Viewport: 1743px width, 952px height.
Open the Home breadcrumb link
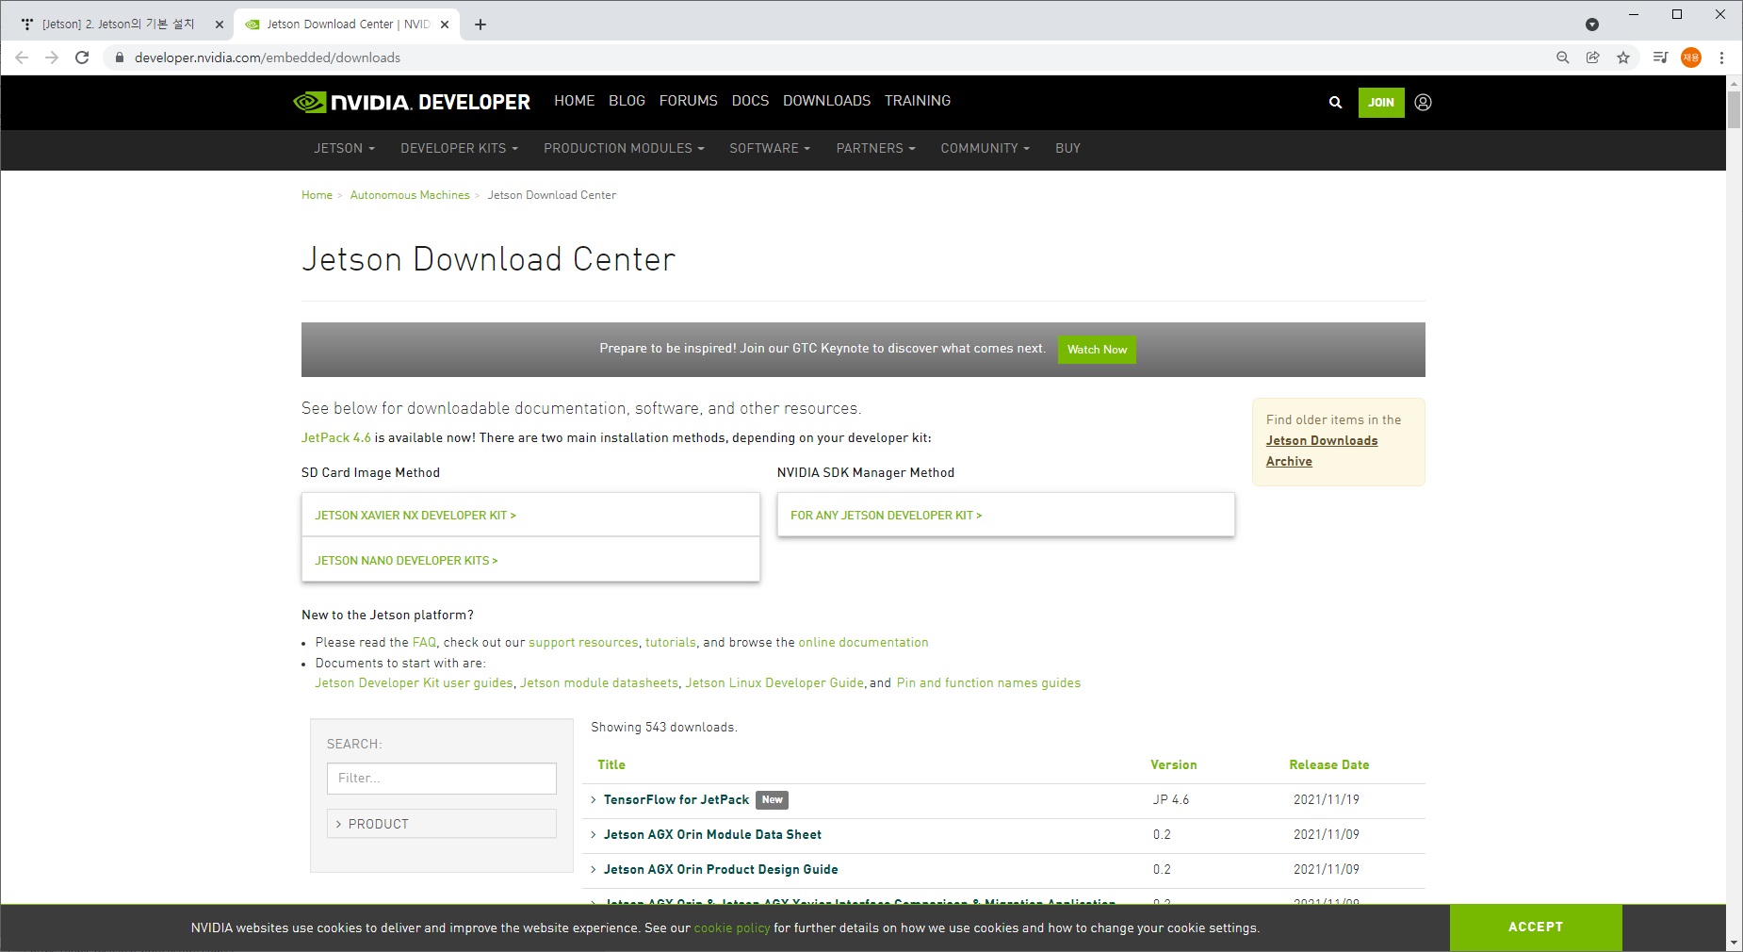tap(317, 195)
